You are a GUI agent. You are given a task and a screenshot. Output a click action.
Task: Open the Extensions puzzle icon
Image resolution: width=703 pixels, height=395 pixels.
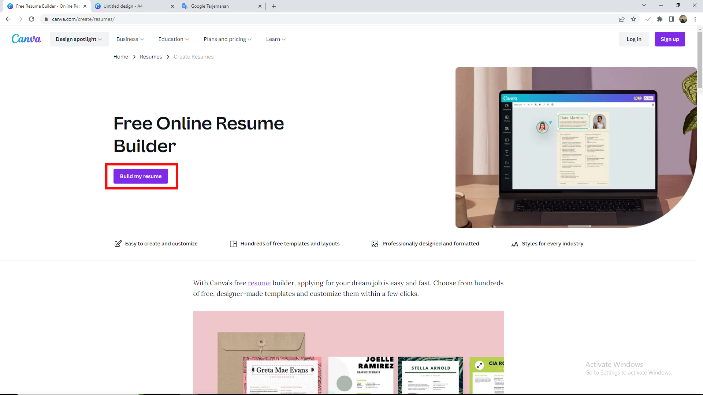[x=660, y=19]
